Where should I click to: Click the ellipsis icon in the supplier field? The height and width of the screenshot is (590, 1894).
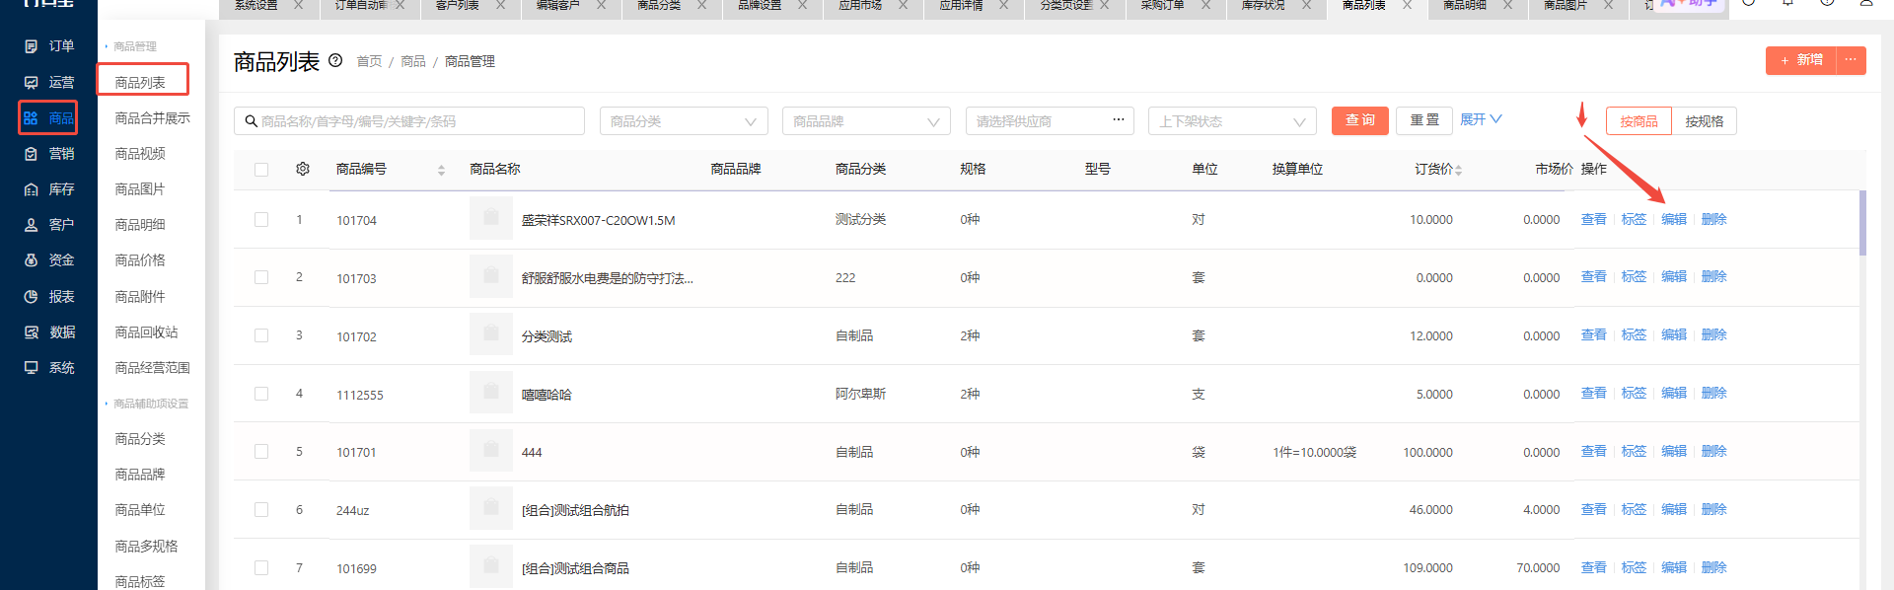pos(1119,119)
